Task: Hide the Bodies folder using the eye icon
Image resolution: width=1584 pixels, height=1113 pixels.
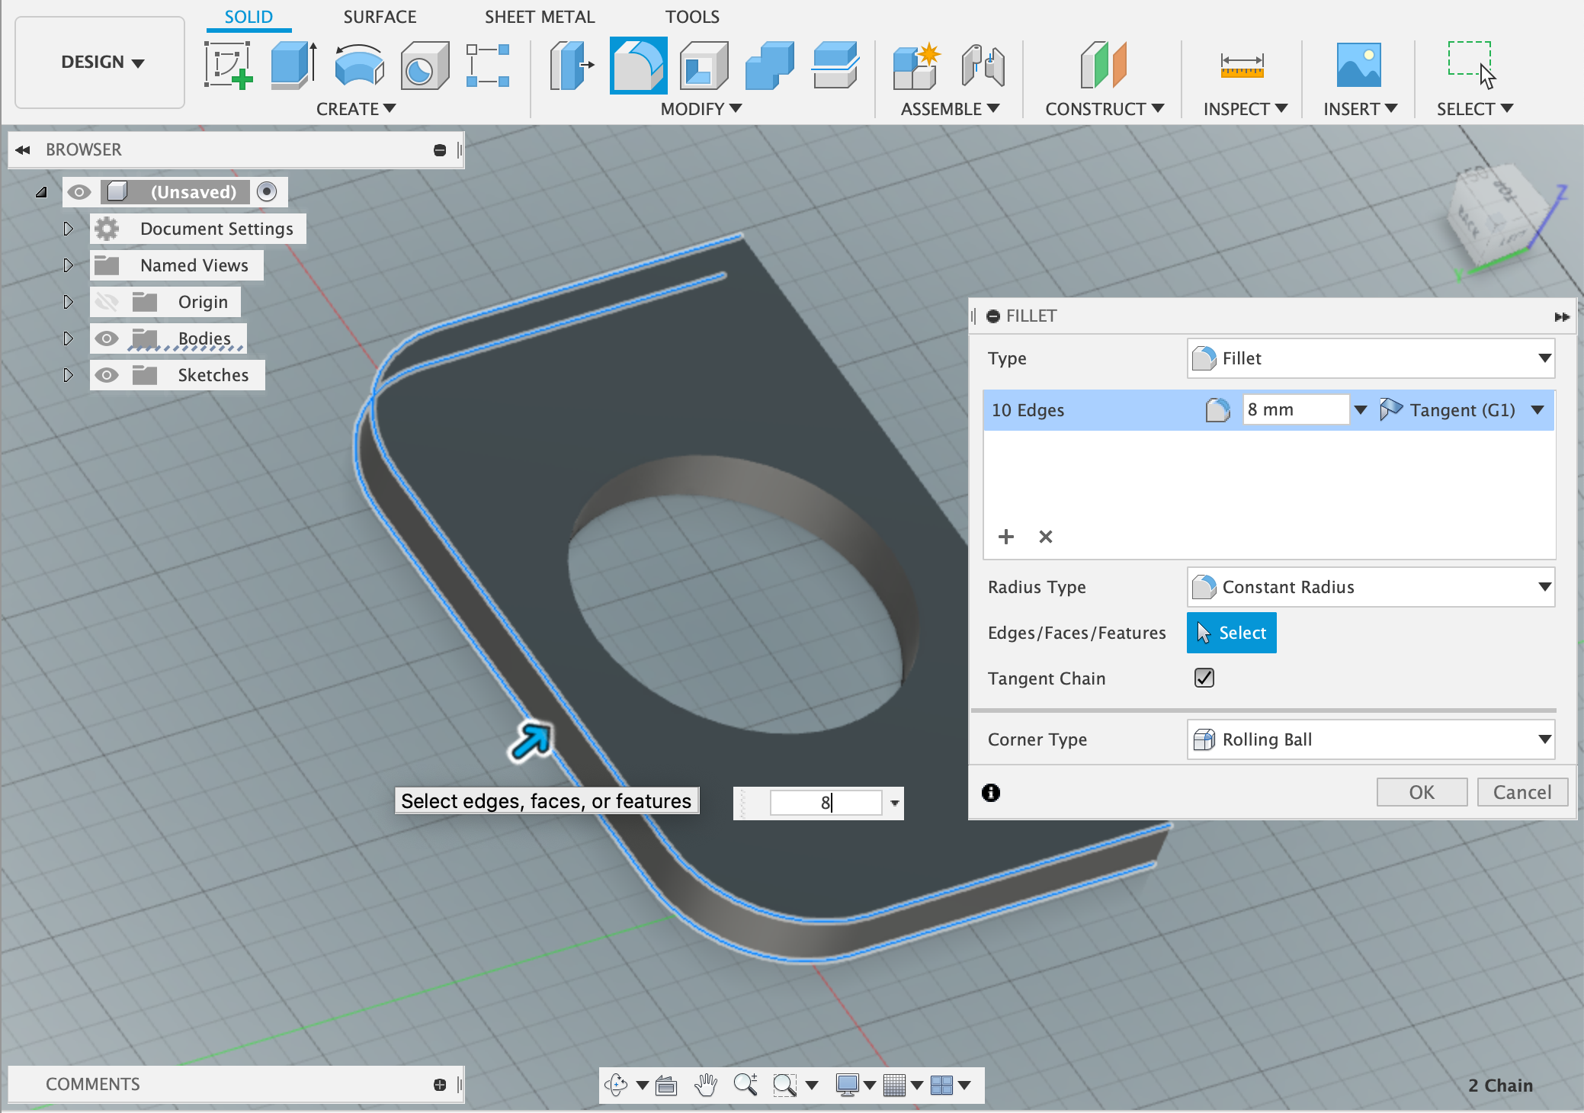Action: (x=107, y=338)
